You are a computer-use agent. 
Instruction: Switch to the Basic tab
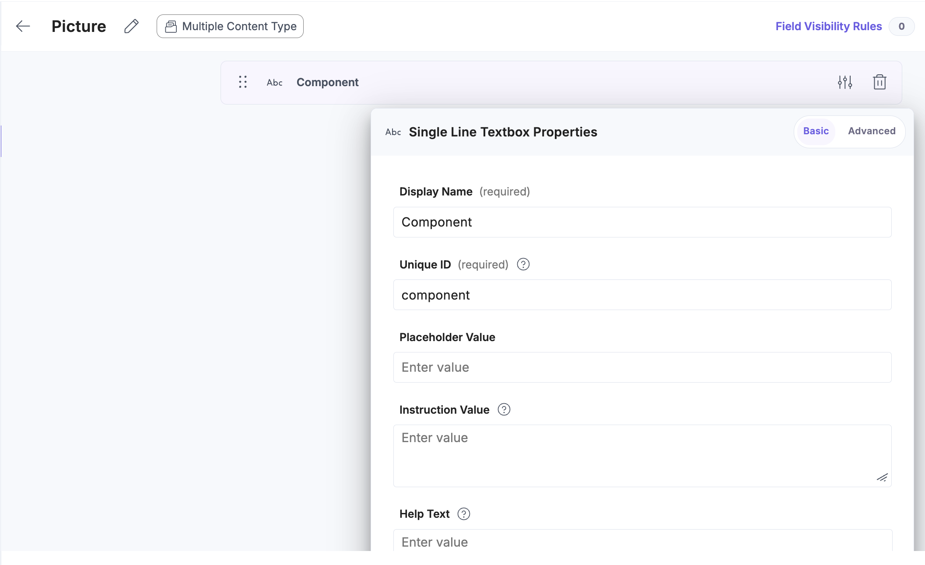[816, 131]
